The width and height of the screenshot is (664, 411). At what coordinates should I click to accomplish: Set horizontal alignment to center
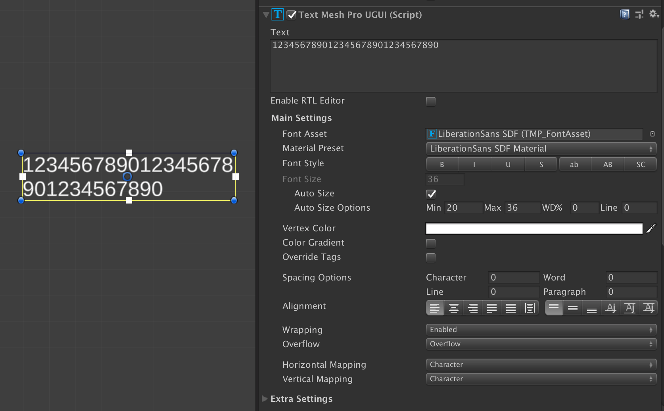pos(454,308)
